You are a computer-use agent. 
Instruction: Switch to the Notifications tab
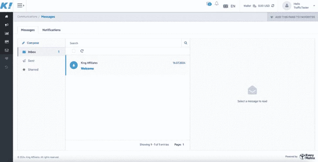click(x=51, y=30)
